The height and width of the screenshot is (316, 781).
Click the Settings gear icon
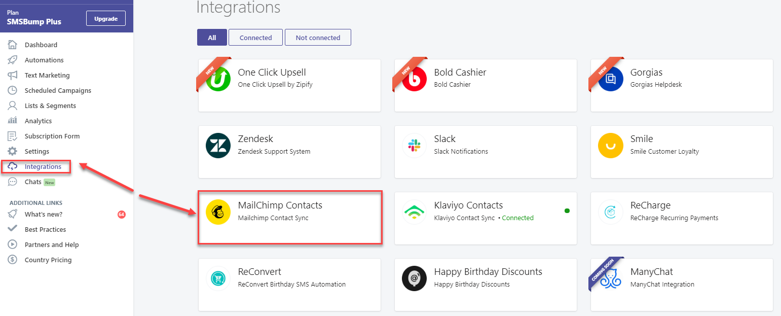click(13, 151)
